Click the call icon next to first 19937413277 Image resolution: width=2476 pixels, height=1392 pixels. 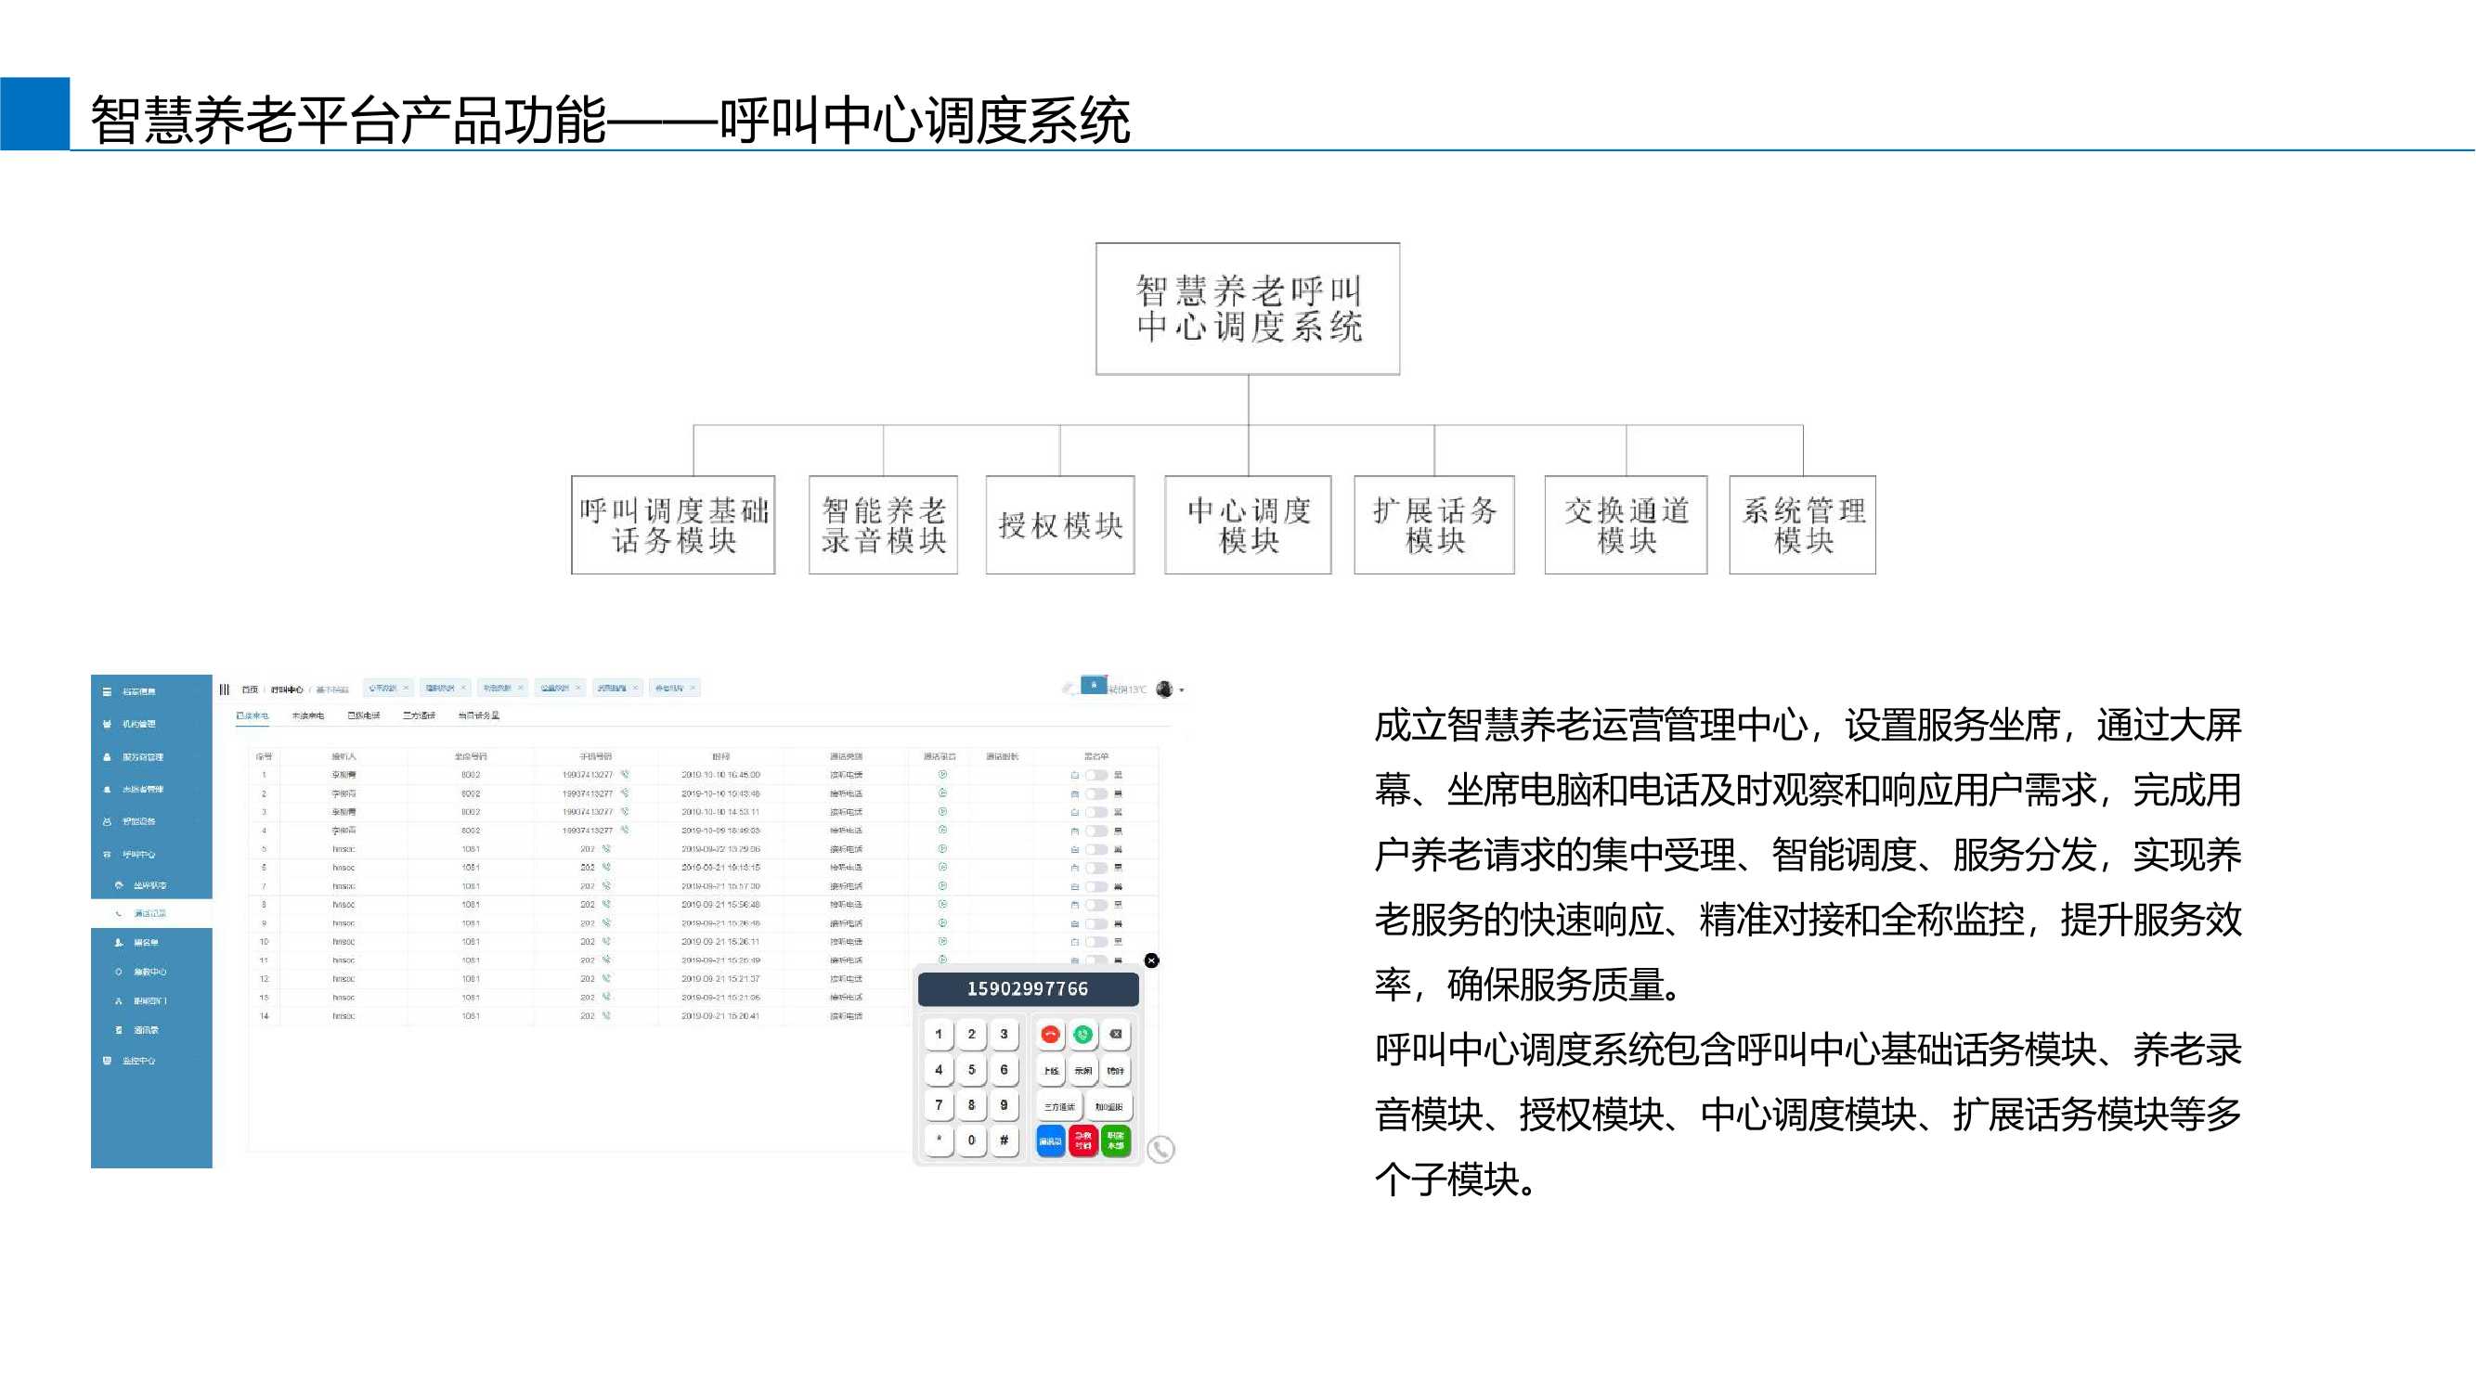625,774
